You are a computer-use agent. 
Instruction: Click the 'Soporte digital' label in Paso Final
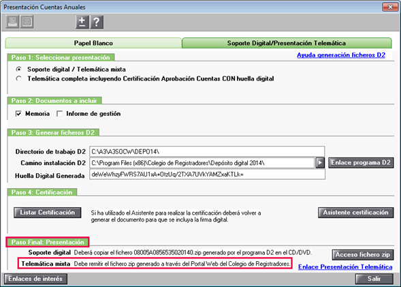tap(50, 252)
